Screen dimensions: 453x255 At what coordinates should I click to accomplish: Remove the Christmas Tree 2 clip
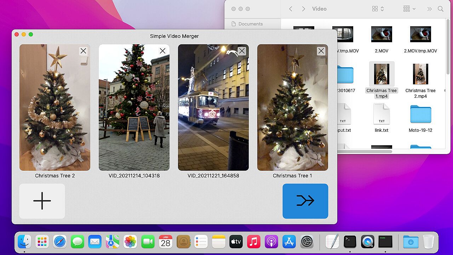tap(83, 51)
